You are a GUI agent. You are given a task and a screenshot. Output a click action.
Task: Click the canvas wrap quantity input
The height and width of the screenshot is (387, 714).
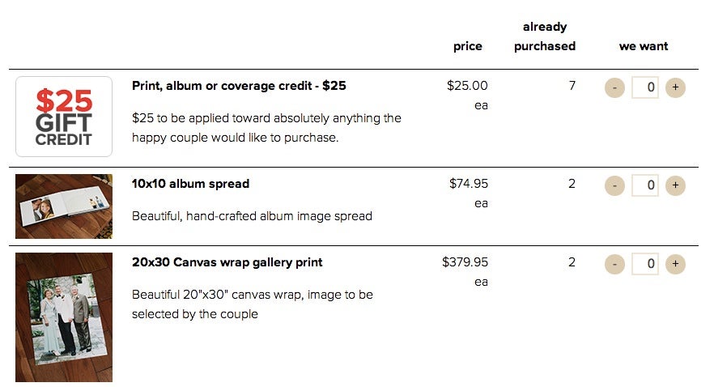[644, 264]
